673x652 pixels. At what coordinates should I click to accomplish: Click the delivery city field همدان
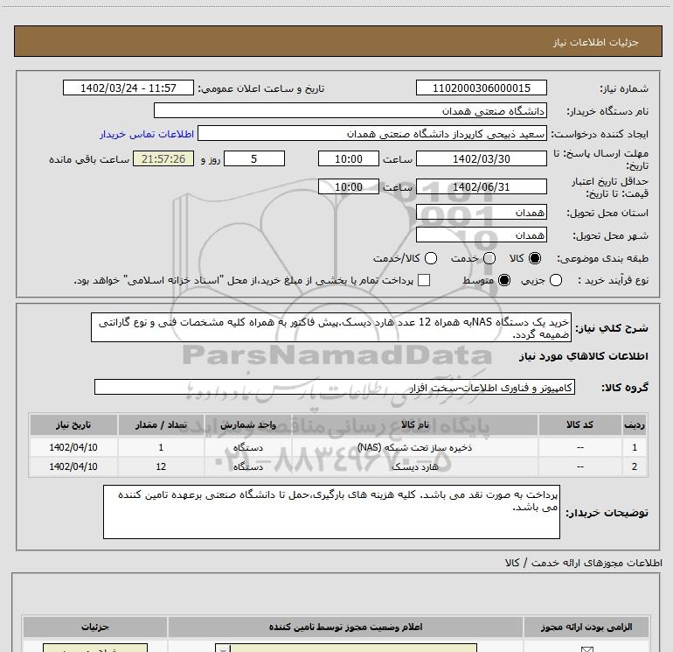[481, 235]
